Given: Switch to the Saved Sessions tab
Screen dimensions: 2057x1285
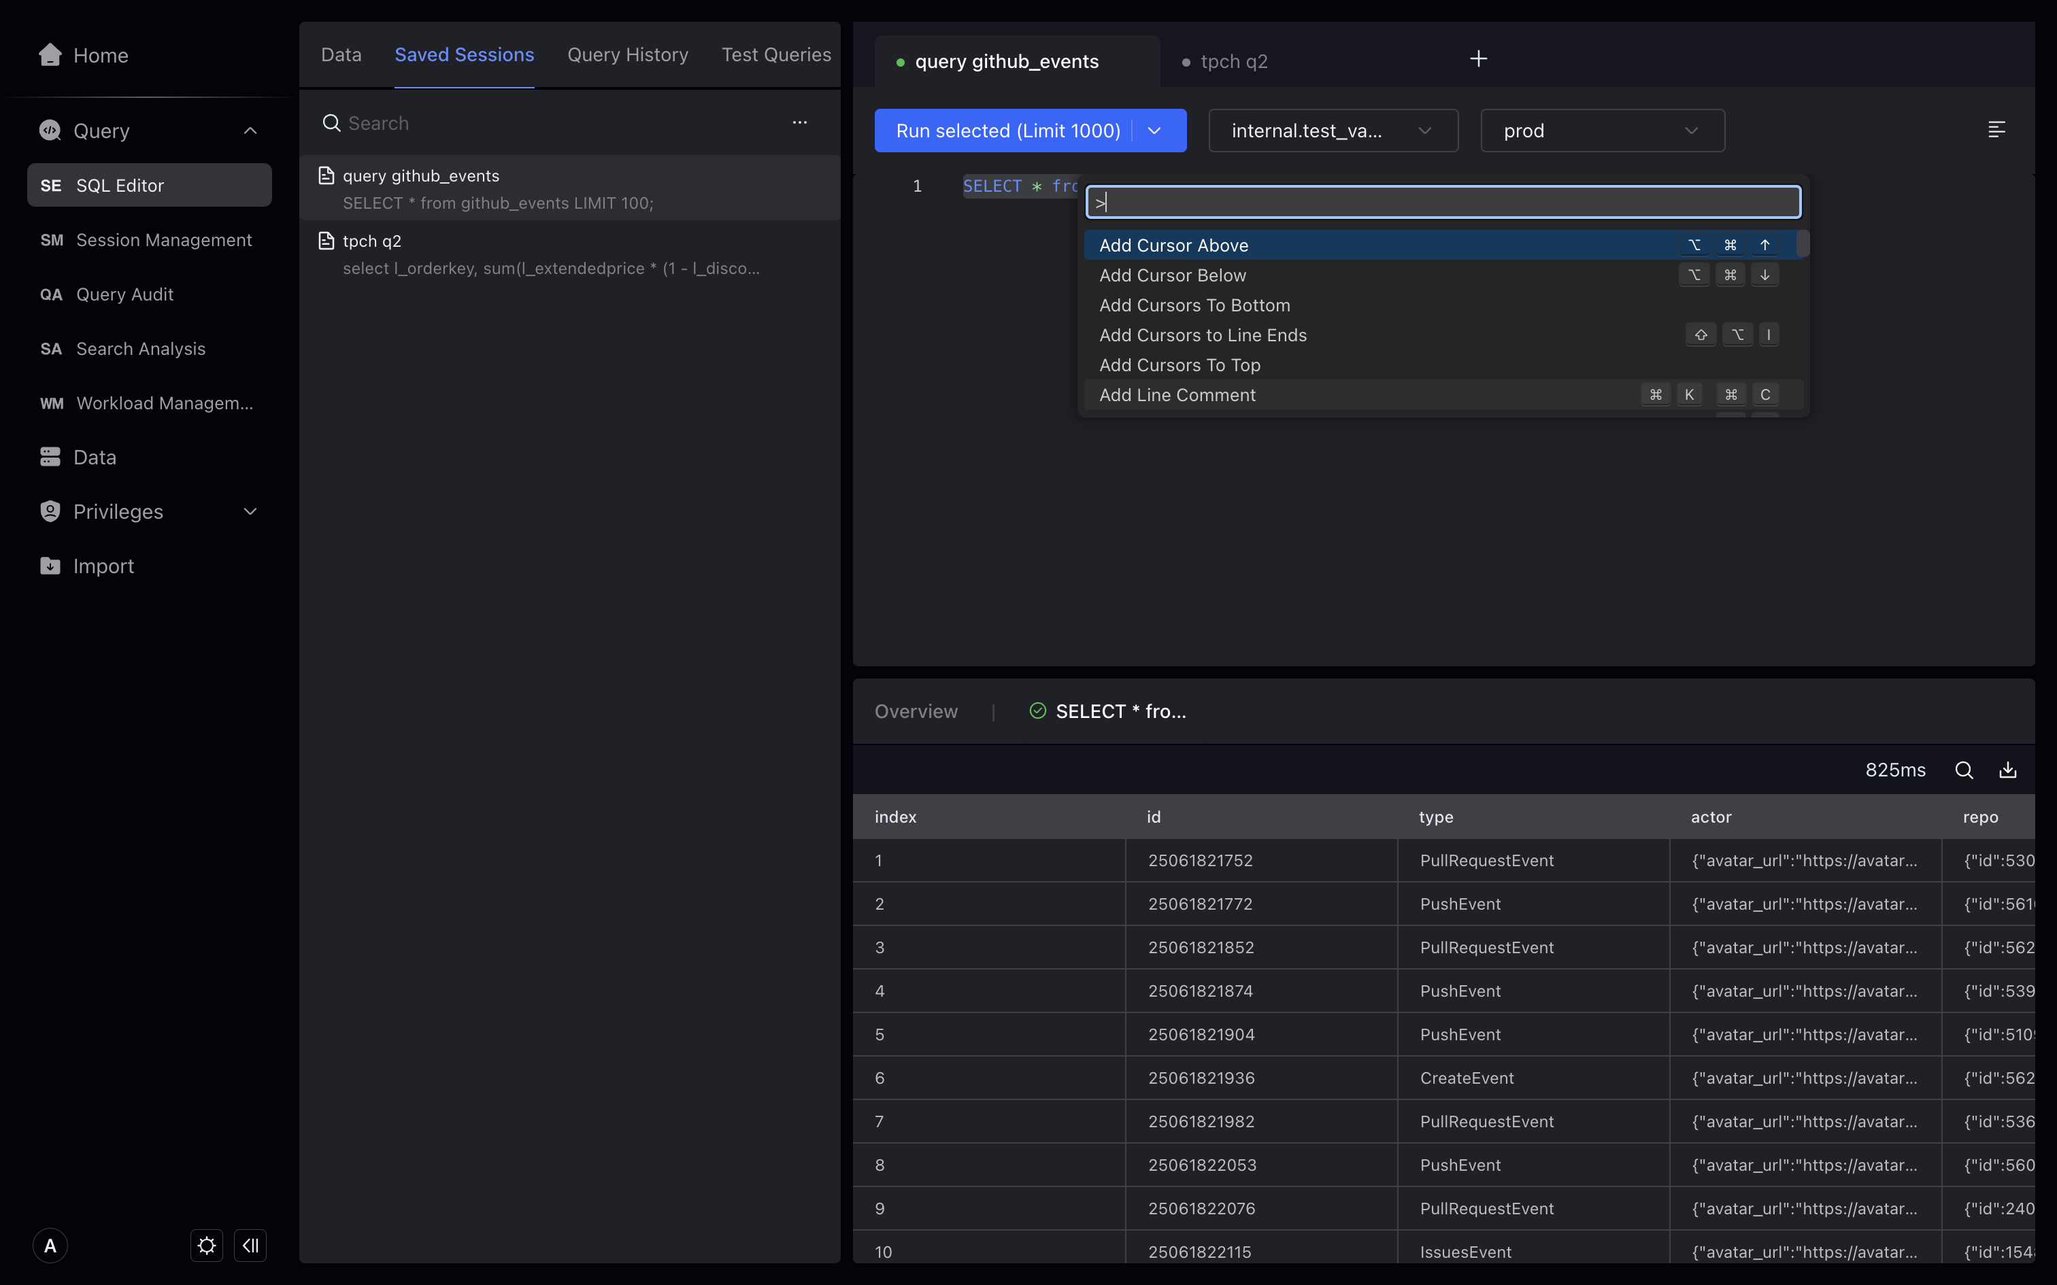Looking at the screenshot, I should pyautogui.click(x=464, y=54).
